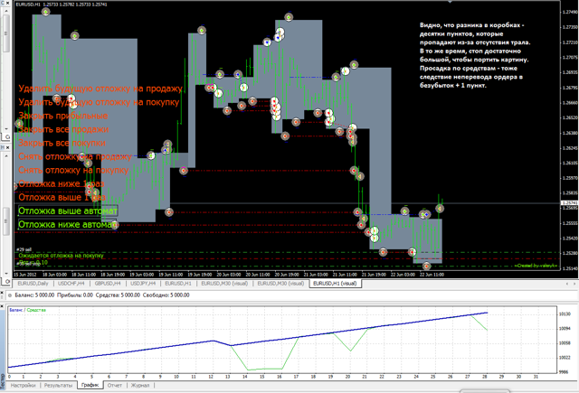Click trade marker at bottom of last box
579x393 pixels.
point(426,266)
